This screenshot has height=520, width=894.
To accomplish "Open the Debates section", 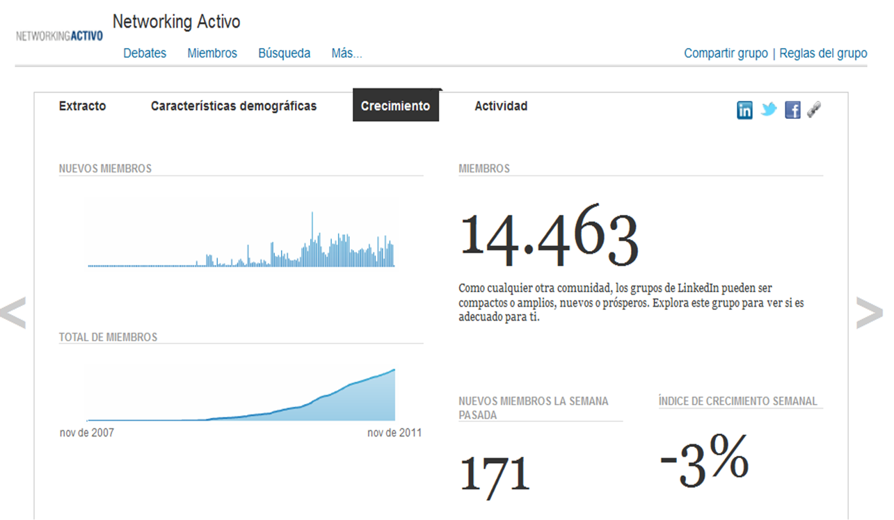I will [145, 53].
